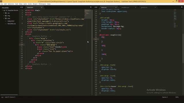Image resolution: width=184 pixels, height=103 pixels.
Task: Switch to the style.scss tab
Action: click(104, 7)
